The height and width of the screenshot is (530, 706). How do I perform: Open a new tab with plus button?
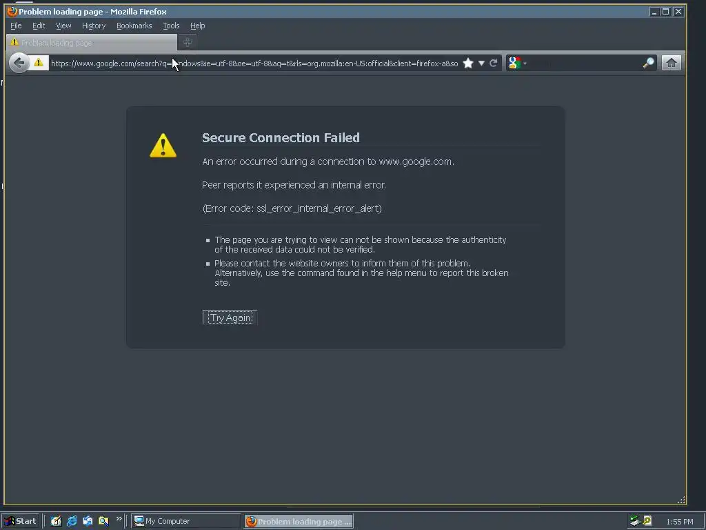188,42
